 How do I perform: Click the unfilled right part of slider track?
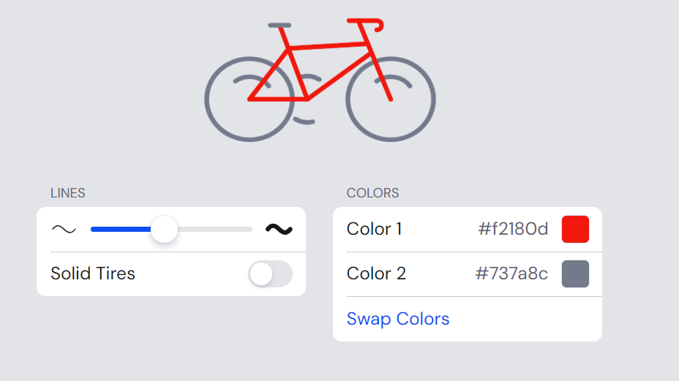(x=215, y=229)
